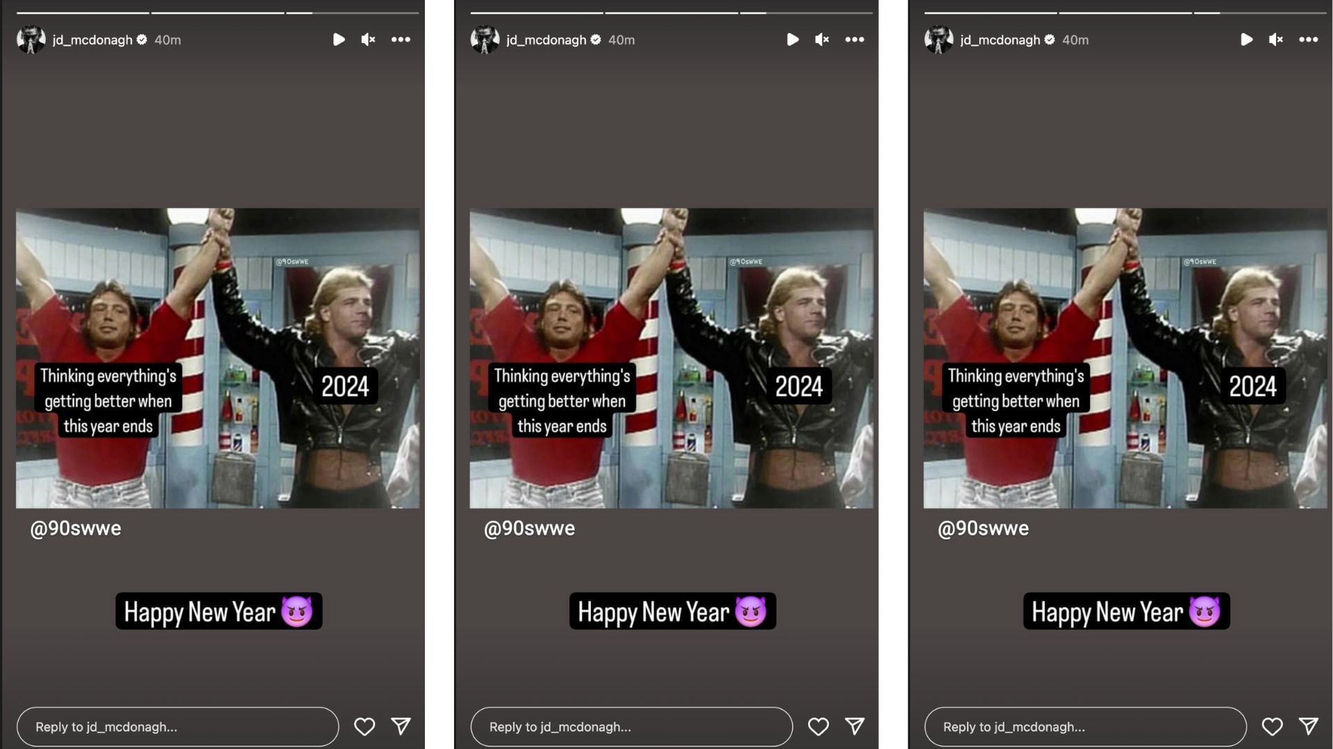Click @90swwe mention in middle story
The height and width of the screenshot is (749, 1333).
529,528
